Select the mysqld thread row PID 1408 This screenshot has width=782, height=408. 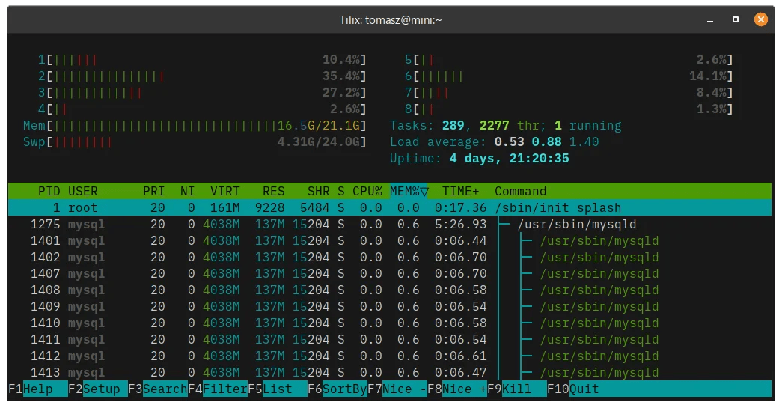[390, 290]
